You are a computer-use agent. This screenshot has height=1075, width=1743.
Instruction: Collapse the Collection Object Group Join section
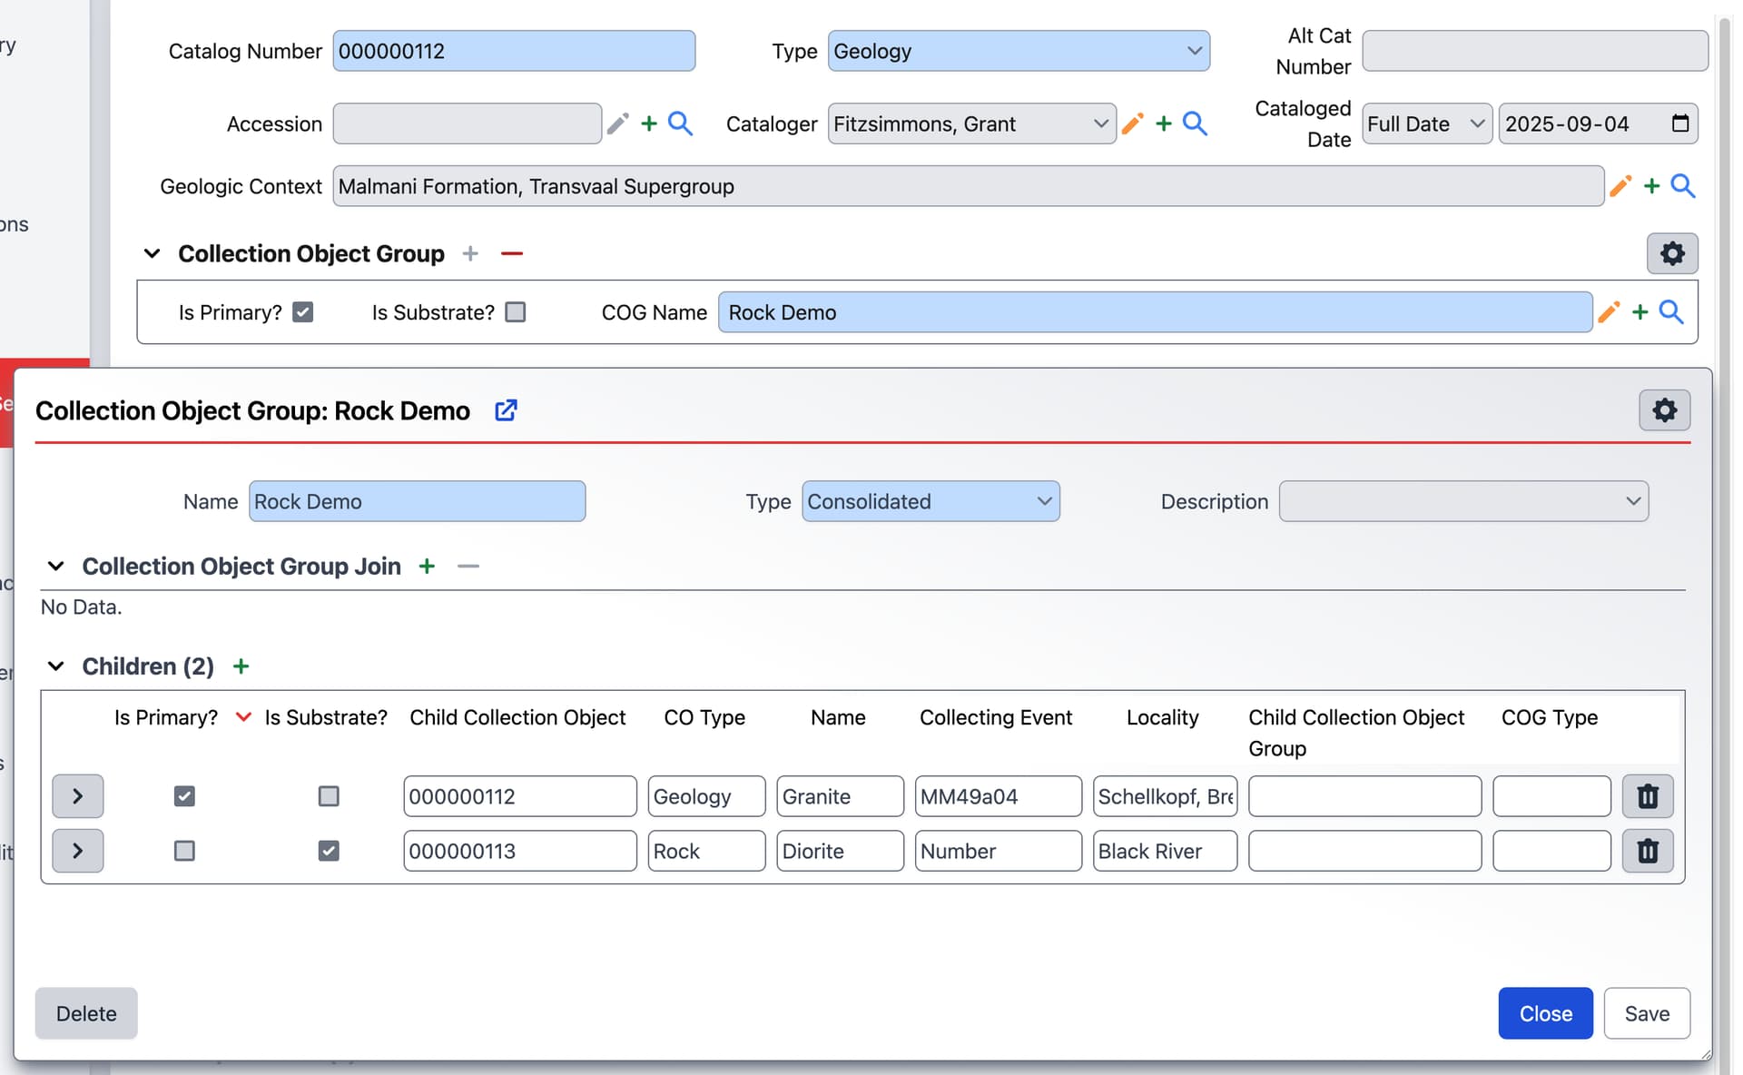click(56, 567)
